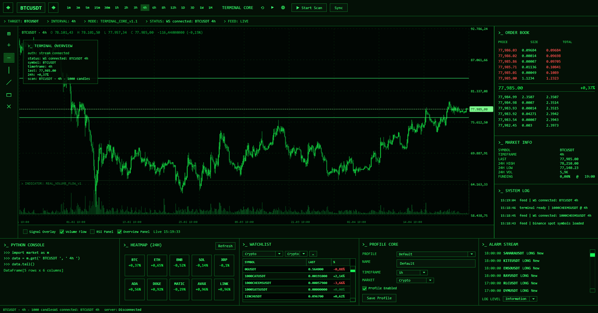Select the 0GUSDT watchlist row
598x313 pixels.
click(x=296, y=269)
